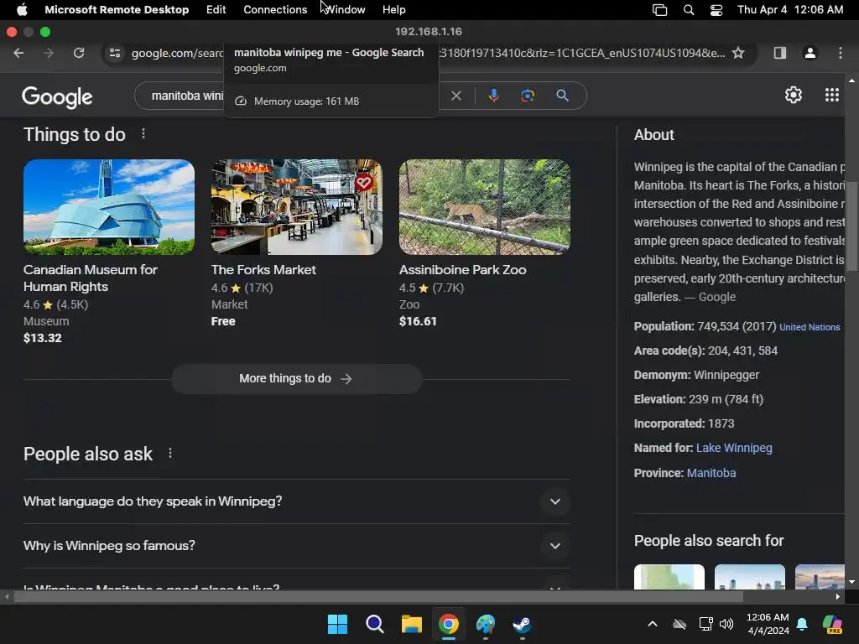Open Things to do options menu
This screenshot has height=644, width=859.
[x=143, y=133]
